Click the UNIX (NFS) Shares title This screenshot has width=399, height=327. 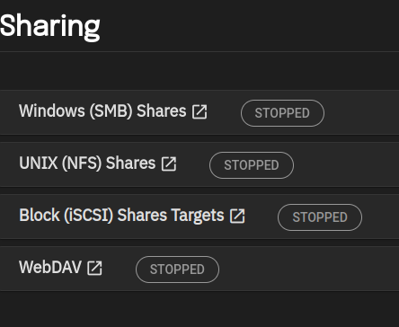[x=87, y=163]
